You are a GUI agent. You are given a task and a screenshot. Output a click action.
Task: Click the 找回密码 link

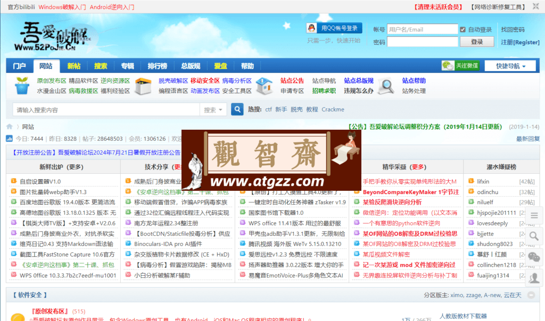[513, 30]
